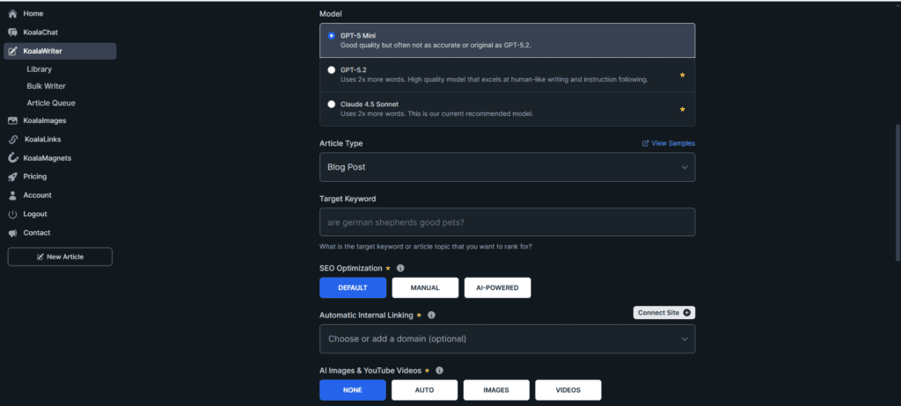The width and height of the screenshot is (901, 406).
Task: Click the Logout link text
Action: [35, 214]
